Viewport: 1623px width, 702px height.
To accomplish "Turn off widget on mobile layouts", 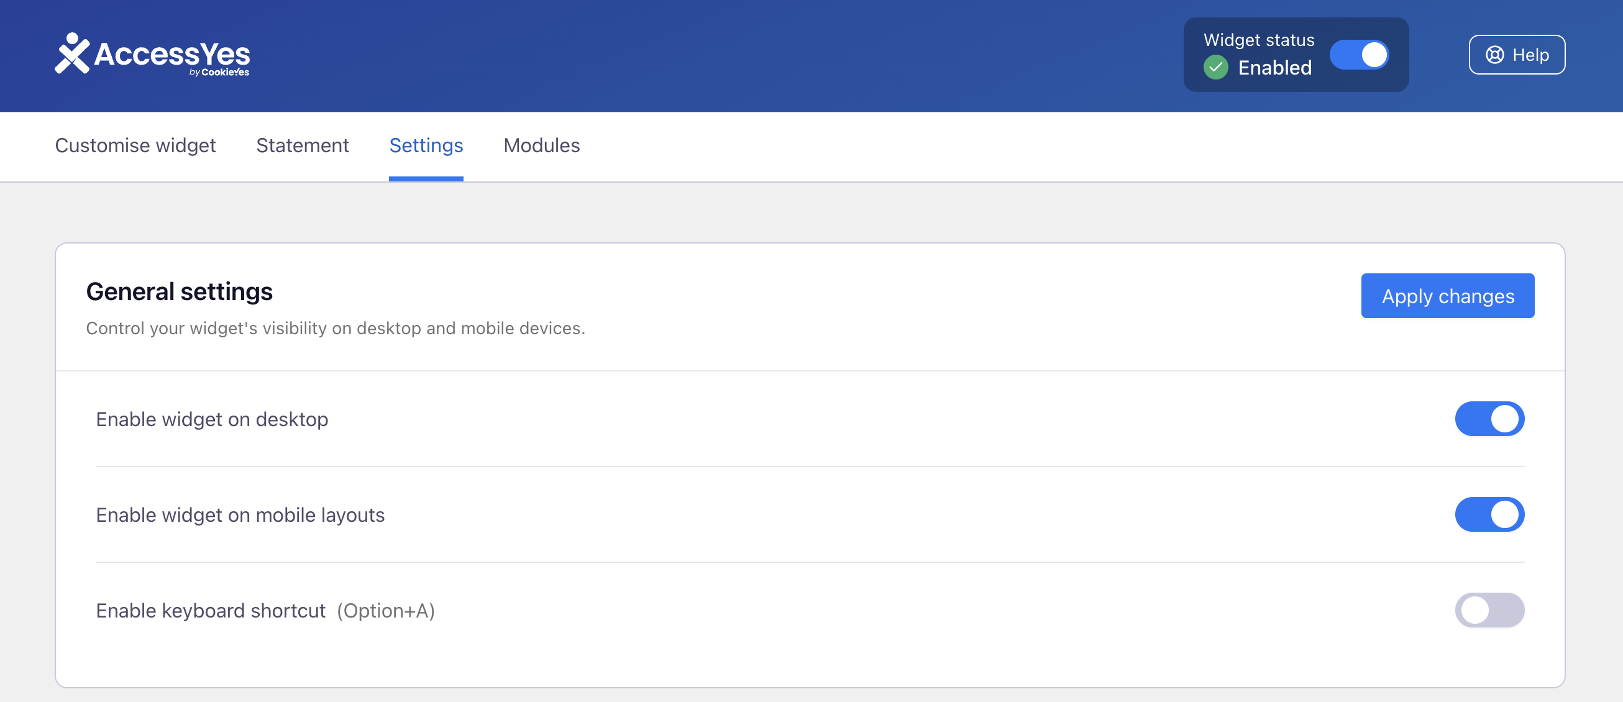I will click(x=1489, y=515).
